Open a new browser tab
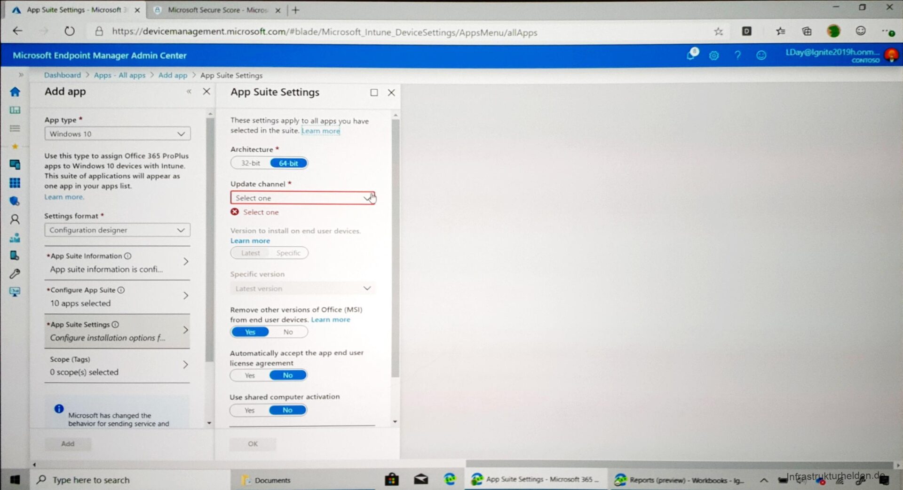The height and width of the screenshot is (490, 903). point(295,10)
